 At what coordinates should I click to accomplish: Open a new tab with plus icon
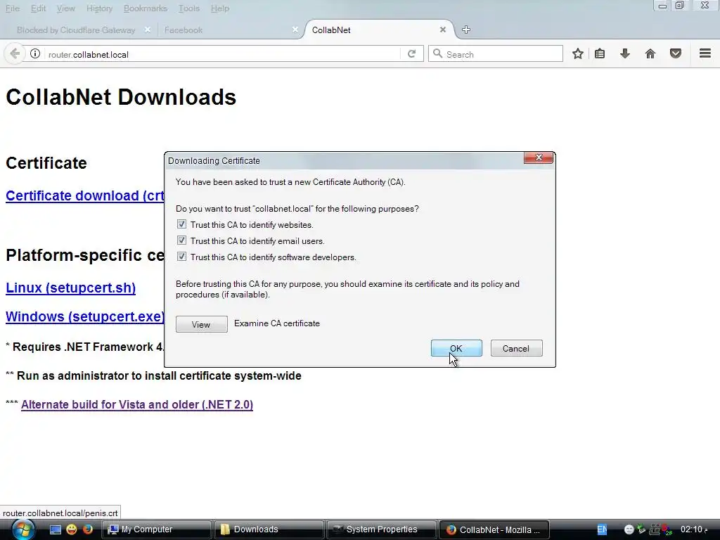click(x=466, y=30)
